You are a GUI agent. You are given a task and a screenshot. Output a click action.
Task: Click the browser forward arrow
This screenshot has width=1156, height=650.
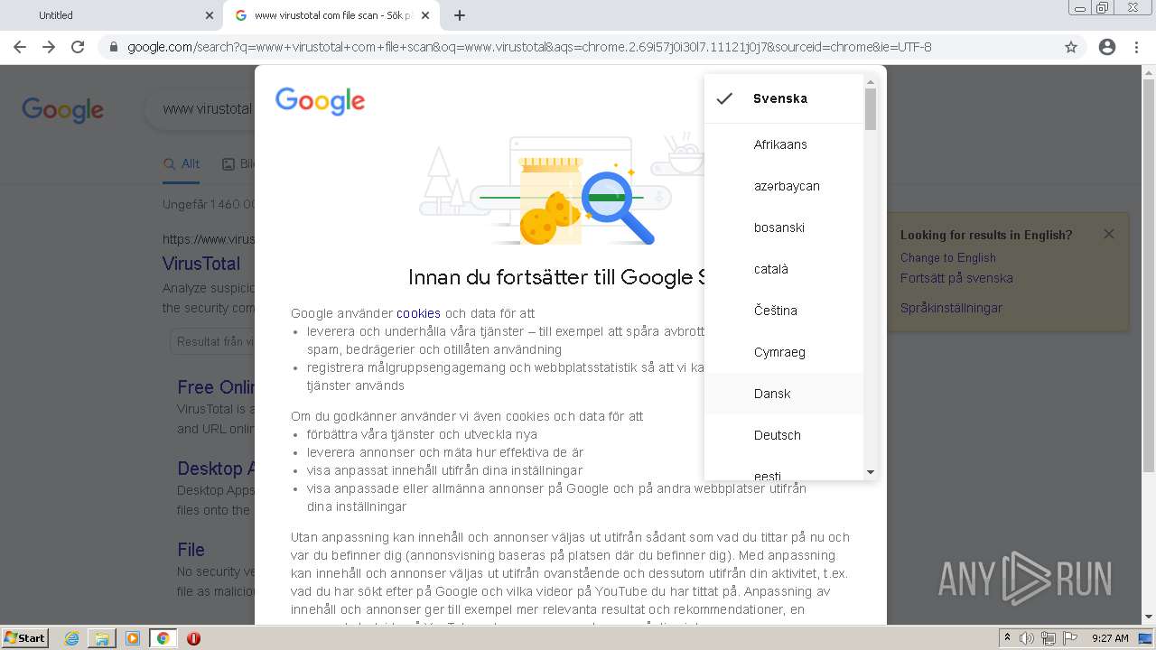click(49, 47)
